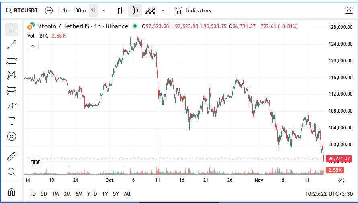Image resolution: width=358 pixels, height=203 pixels.
Task: Take a chart snapshot with camera icon
Action: [349, 10]
